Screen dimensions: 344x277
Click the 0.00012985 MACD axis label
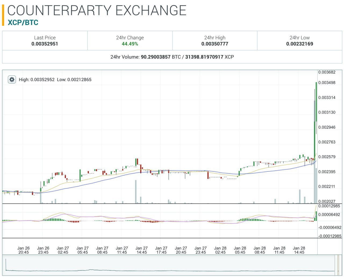(329, 206)
